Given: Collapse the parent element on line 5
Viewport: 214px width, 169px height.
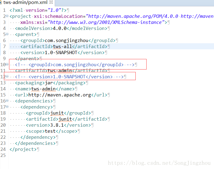Looking at the screenshot, I should (x=7, y=34).
